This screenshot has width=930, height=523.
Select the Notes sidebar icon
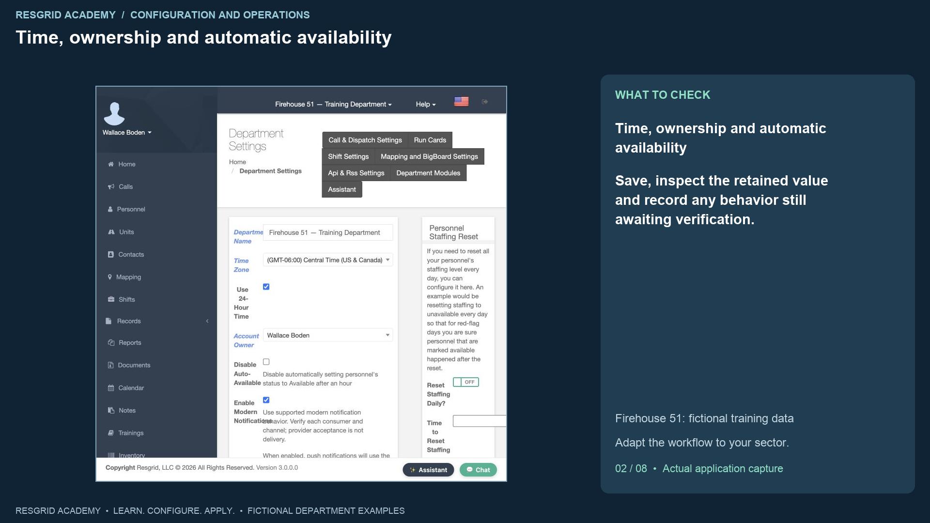click(x=111, y=410)
